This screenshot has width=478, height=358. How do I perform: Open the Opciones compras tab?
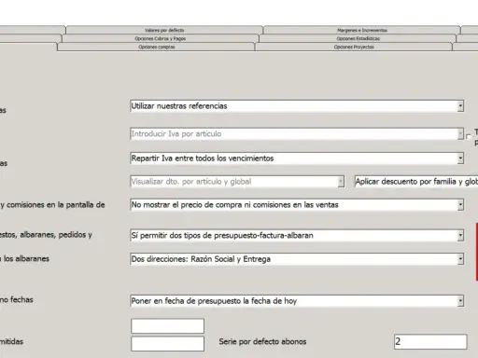click(157, 47)
